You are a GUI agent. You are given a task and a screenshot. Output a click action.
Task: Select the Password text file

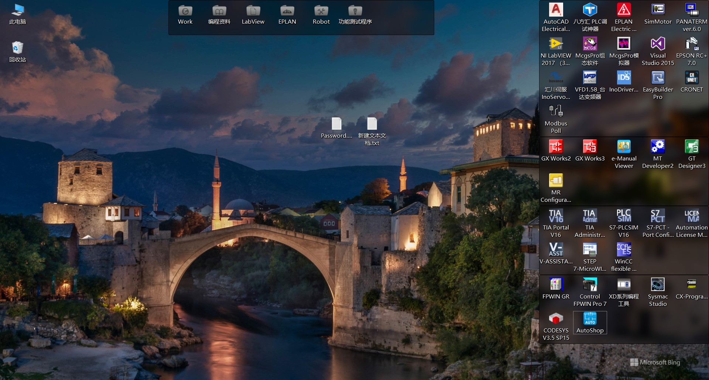tap(336, 124)
